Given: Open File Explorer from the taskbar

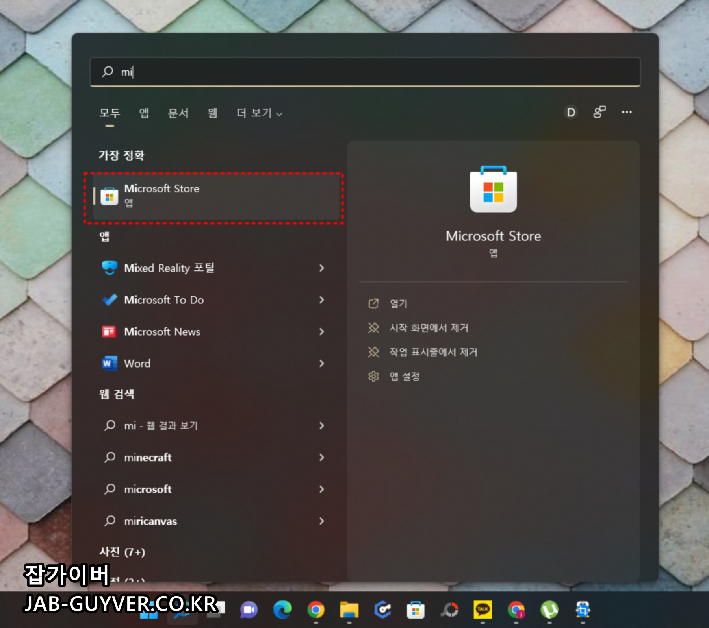Looking at the screenshot, I should click(349, 610).
